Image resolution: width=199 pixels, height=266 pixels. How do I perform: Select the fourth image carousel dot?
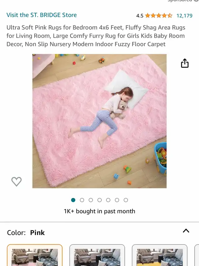pyautogui.click(x=99, y=200)
